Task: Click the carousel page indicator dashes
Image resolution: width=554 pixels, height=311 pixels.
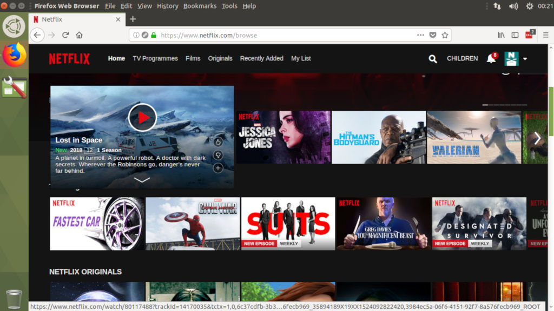Action: coord(504,104)
